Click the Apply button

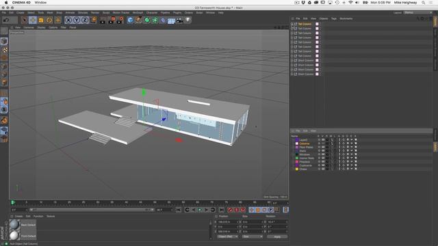tap(277, 236)
